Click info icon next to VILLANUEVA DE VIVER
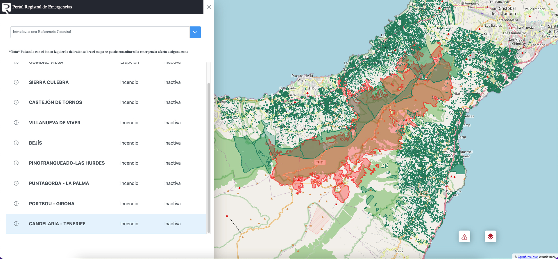 16,123
